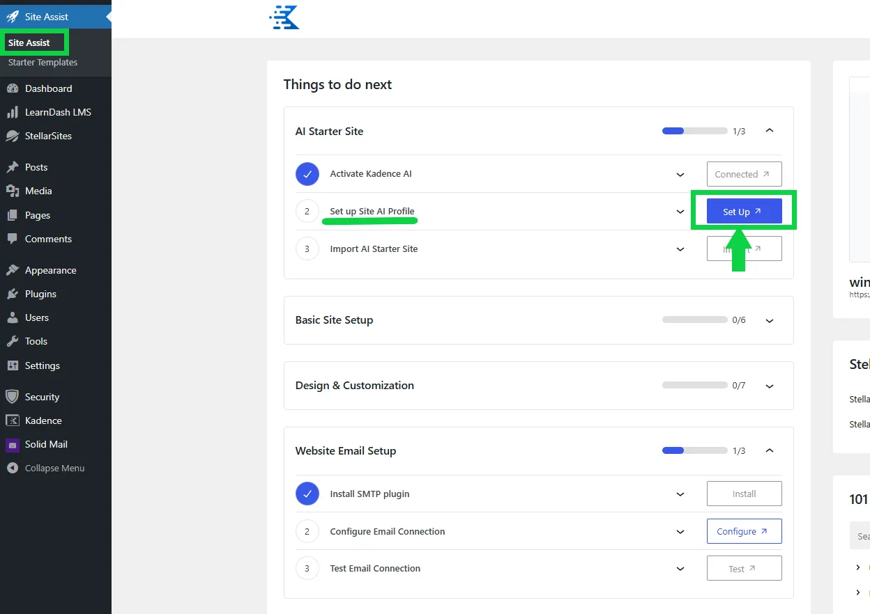Screen dimensions: 870x614
Task: Click the AI Starter Site progress bar
Action: (694, 131)
